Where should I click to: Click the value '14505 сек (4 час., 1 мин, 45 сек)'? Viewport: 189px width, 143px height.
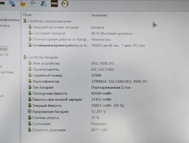[118, 46]
